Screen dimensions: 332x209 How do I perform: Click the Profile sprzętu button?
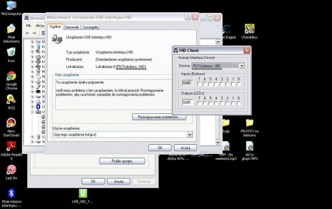click(122, 161)
